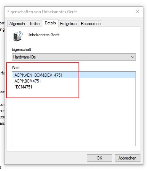The width and height of the screenshot is (147, 171).
Task: Click the Unbekanntes Gerät device name label
Action: tap(43, 35)
